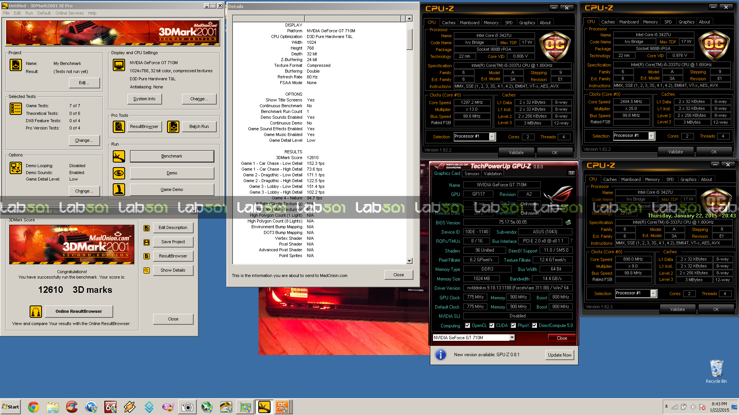Image resolution: width=739 pixels, height=415 pixels.
Task: Open Mainboard tab in top-right CPU-Z
Action: 629,22
